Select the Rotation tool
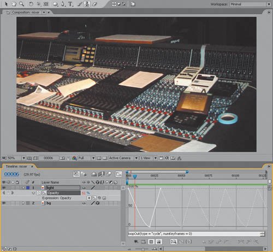 (31, 4)
